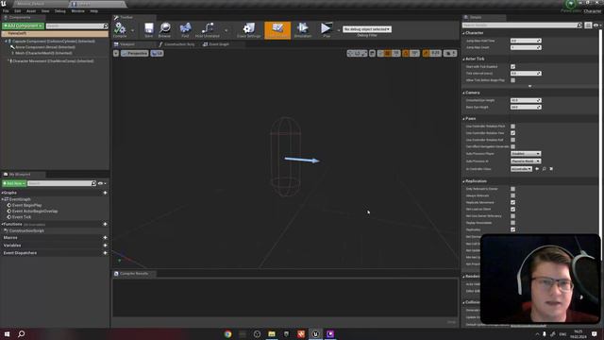Image resolution: width=604 pixels, height=340 pixels.
Task: Toggle Use Controller Rotation Yaw
Action: pyautogui.click(x=512, y=133)
